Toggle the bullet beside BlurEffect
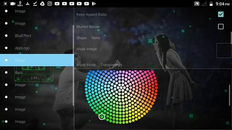The width and height of the screenshot is (232, 130). point(6,36)
